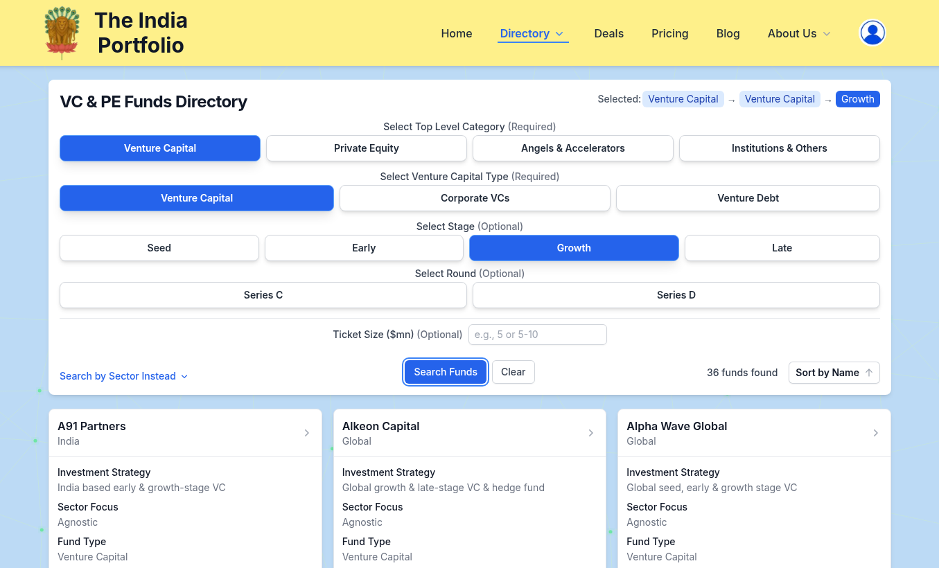Click the 'Select Stage (Optional)' label

tap(470, 227)
